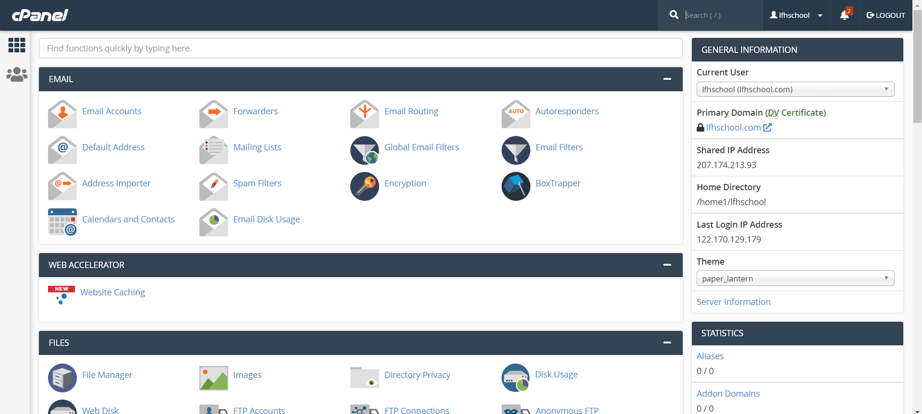922x414 pixels.
Task: Open the Directory Privacy folder icon
Action: (365, 377)
